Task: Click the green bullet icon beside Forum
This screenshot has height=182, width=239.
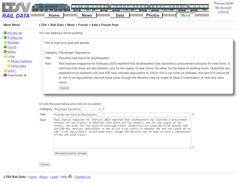Action: [5, 47]
